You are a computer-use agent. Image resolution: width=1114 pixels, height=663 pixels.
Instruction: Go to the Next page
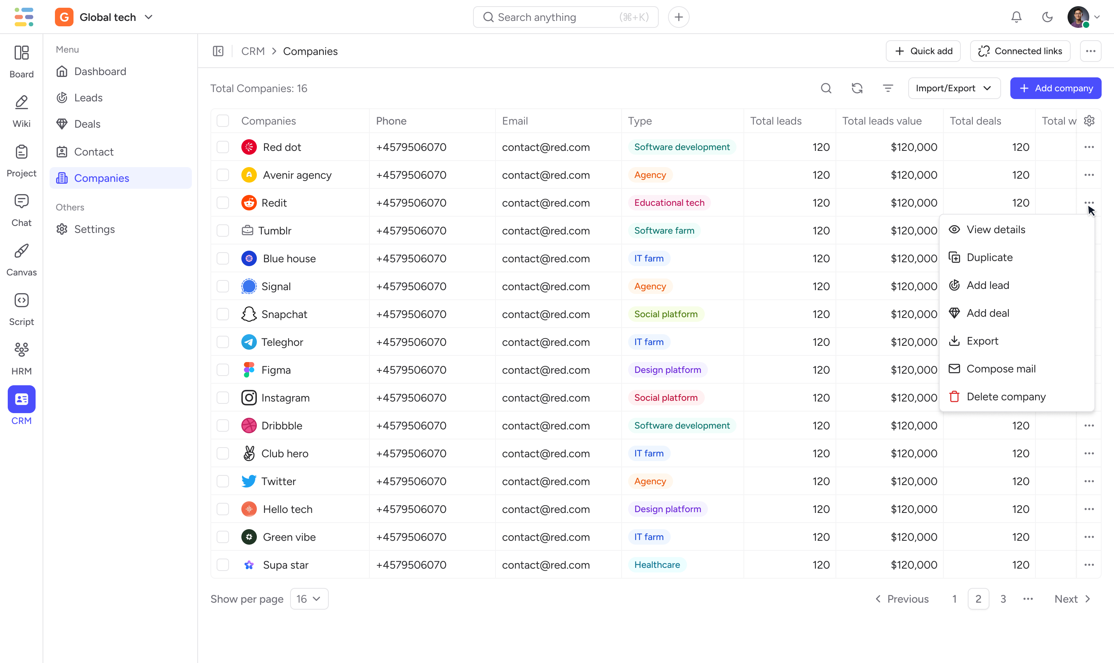(x=1073, y=599)
